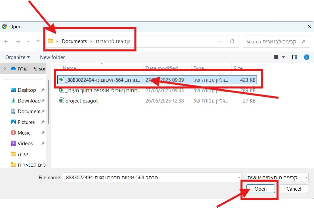
Task: Expand the address bar path dropdown
Action: pos(220,41)
